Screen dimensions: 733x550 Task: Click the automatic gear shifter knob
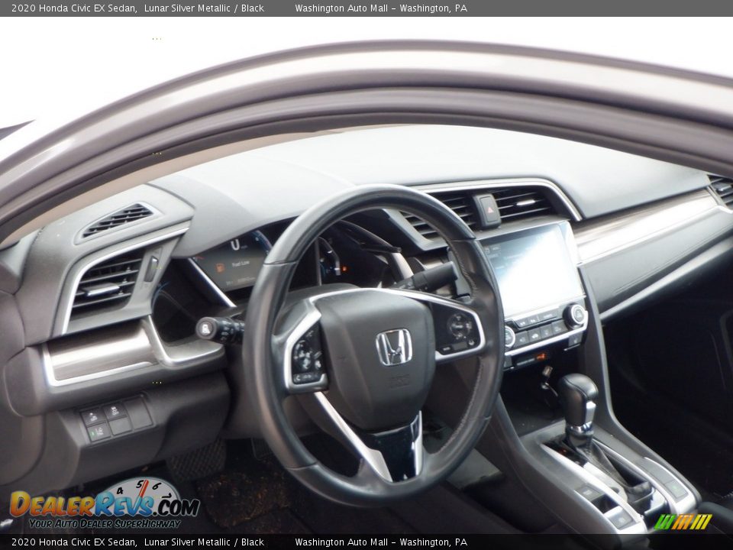(578, 392)
